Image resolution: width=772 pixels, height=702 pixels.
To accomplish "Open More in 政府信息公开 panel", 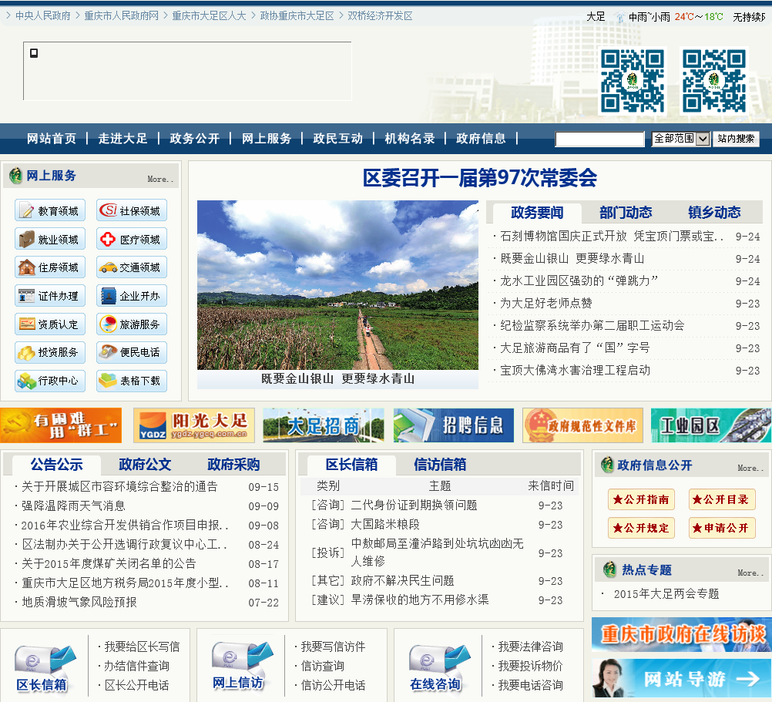I will click(750, 469).
